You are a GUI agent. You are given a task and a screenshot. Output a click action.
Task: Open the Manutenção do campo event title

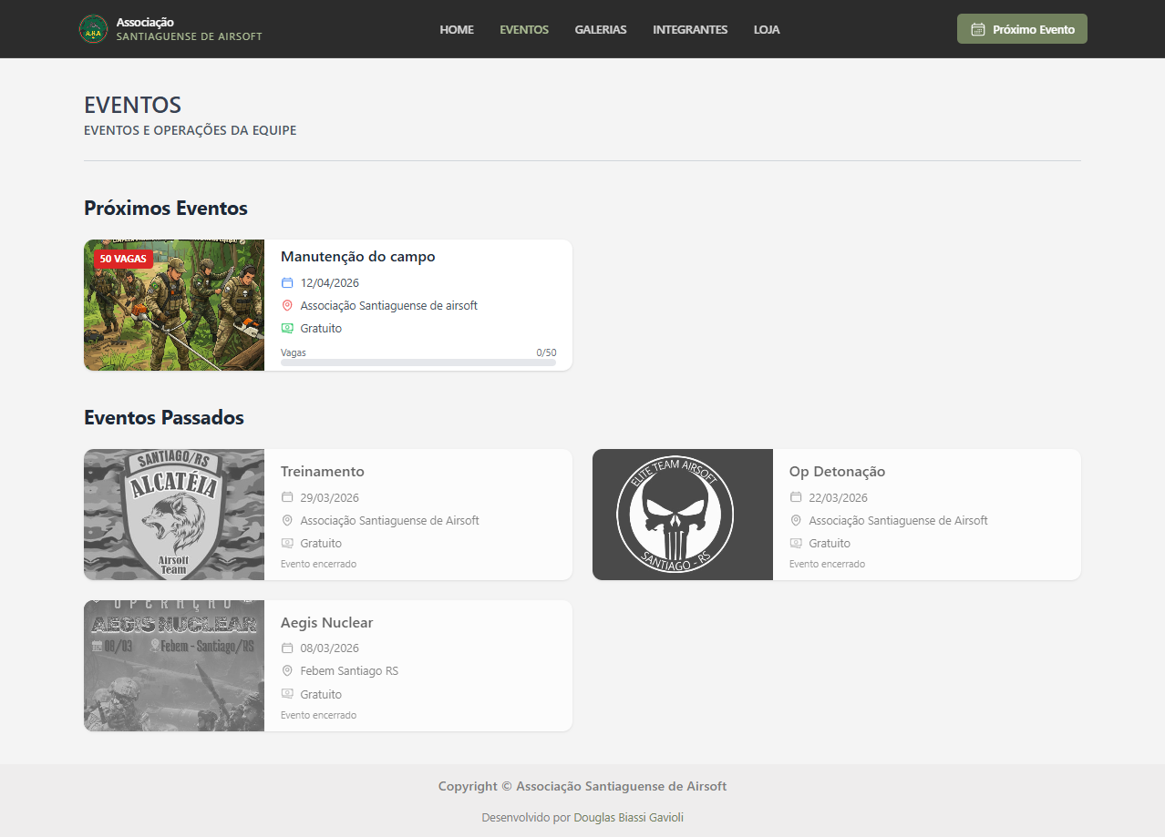(x=357, y=257)
